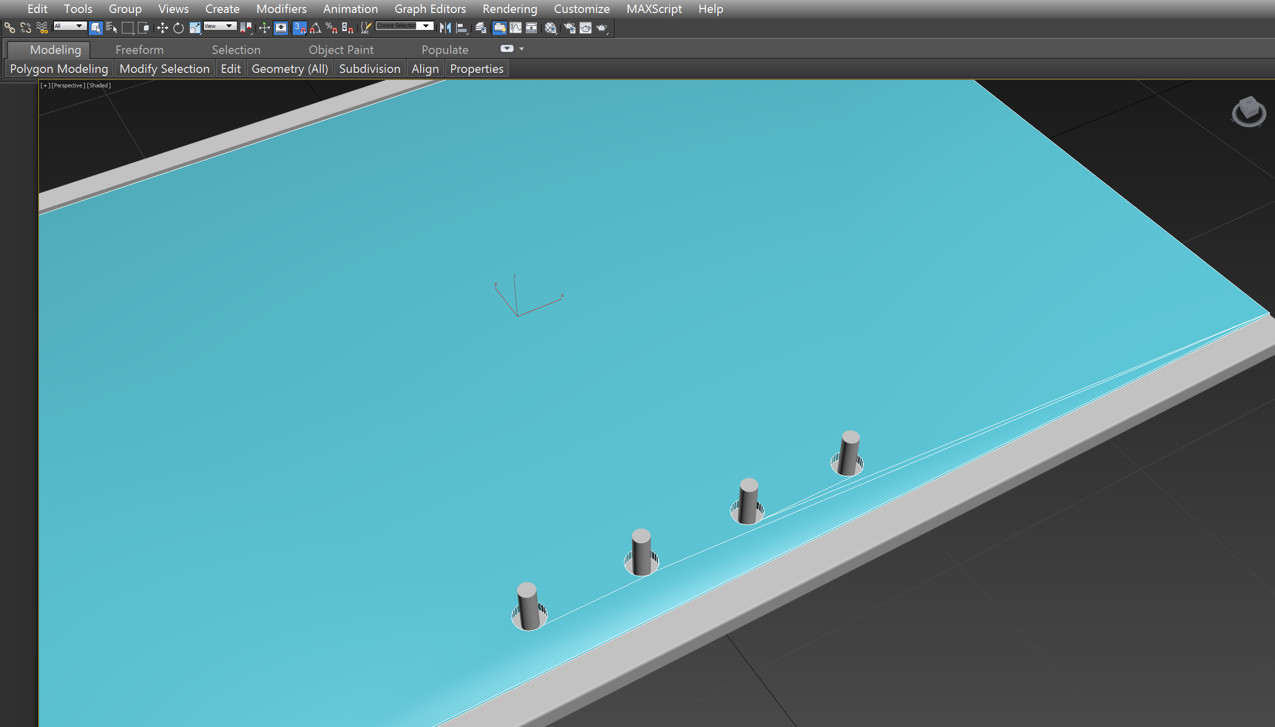
Task: Open the Material Editor
Action: pyautogui.click(x=550, y=28)
